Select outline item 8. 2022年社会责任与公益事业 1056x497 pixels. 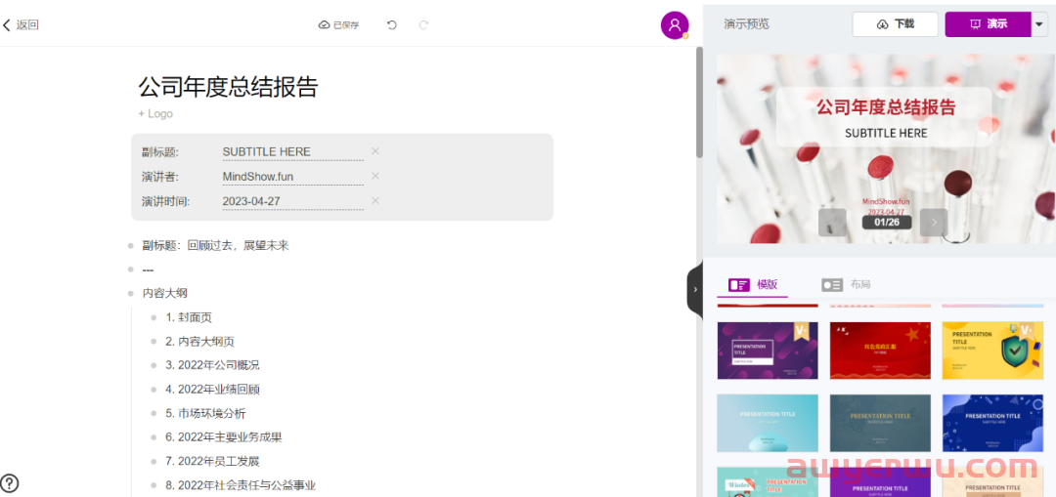click(241, 485)
